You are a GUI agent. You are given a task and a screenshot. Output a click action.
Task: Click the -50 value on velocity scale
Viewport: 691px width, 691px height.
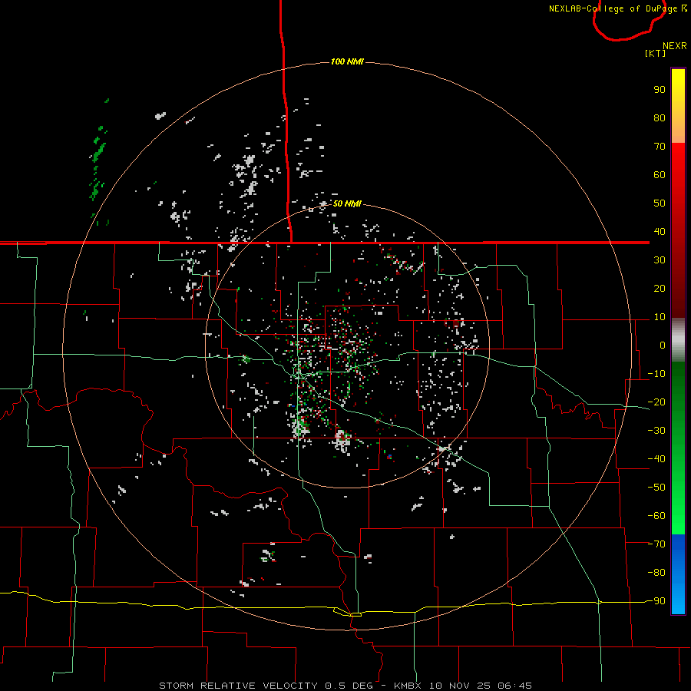pos(656,488)
